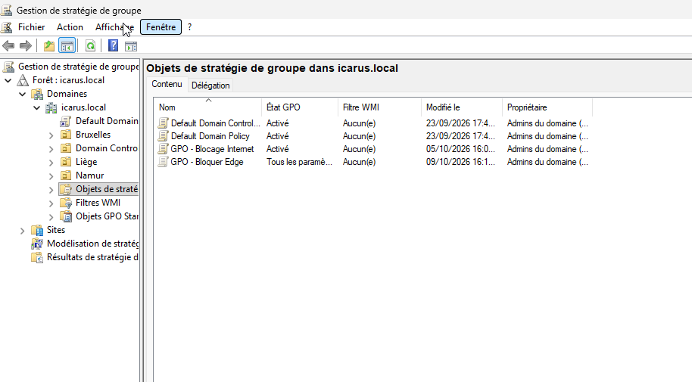The image size is (692, 382).
Task: Click the Objets GPO Starter folder icon
Action: 66,216
